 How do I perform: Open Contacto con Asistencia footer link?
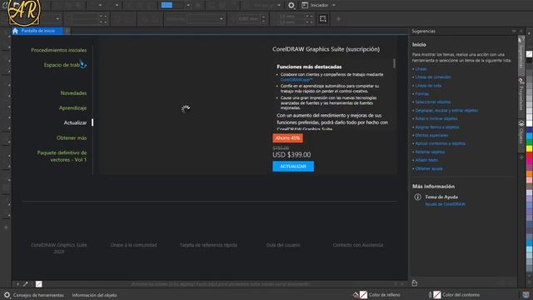click(x=358, y=245)
